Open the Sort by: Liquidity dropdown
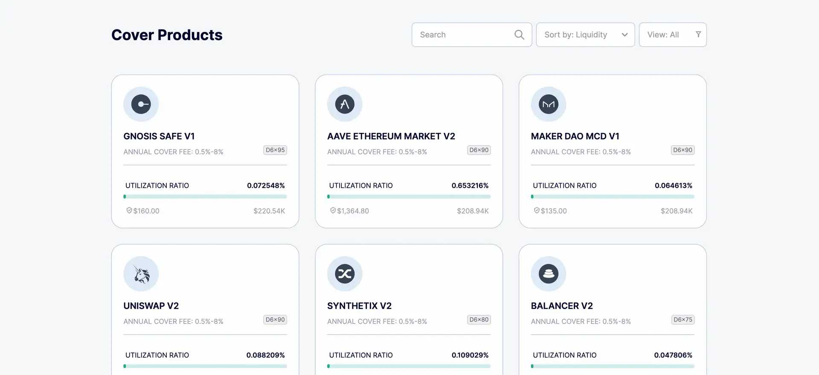This screenshot has height=375, width=819. (585, 35)
